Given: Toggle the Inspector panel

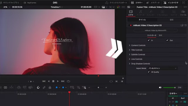Looking at the screenshot, I should [x=171, y=3].
